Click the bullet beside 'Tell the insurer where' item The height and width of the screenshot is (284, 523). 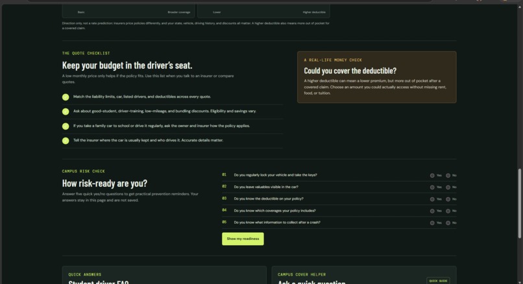[x=66, y=141]
